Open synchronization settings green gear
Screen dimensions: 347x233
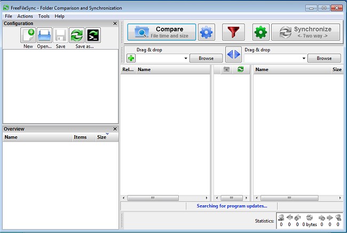point(261,32)
